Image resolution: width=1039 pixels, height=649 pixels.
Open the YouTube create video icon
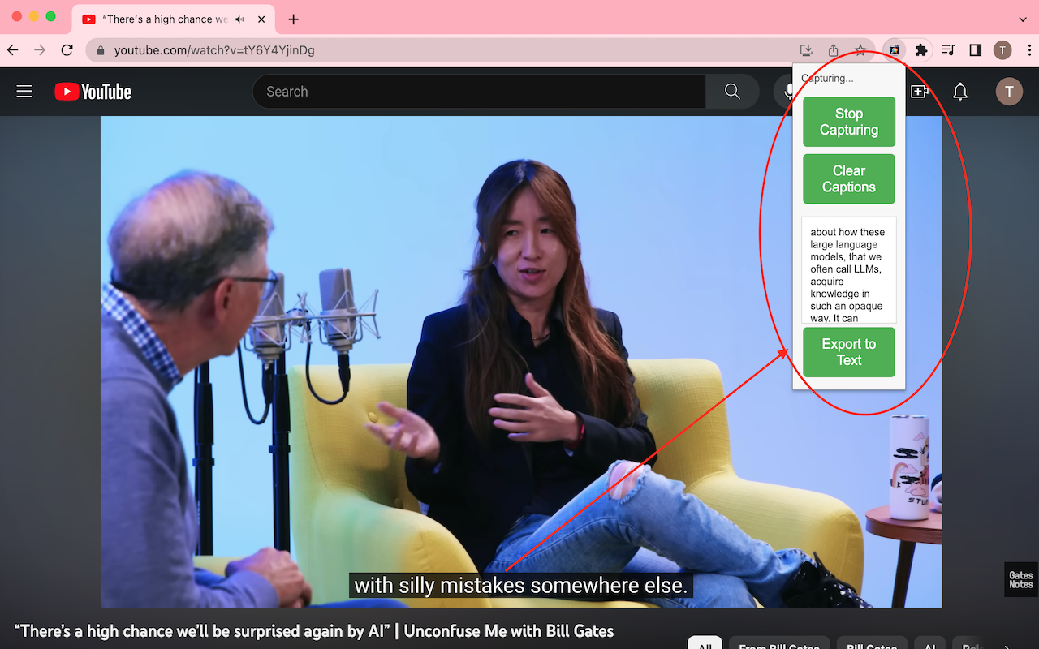click(920, 92)
